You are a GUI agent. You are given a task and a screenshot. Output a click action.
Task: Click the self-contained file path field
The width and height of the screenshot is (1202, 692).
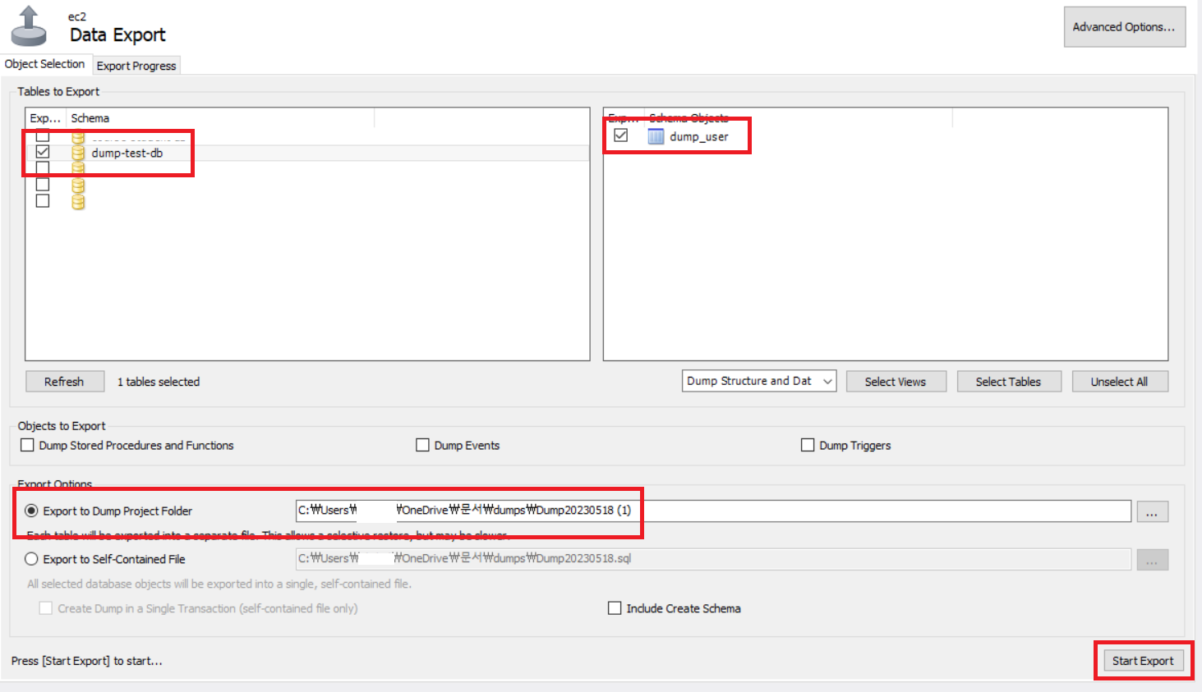pyautogui.click(x=713, y=559)
